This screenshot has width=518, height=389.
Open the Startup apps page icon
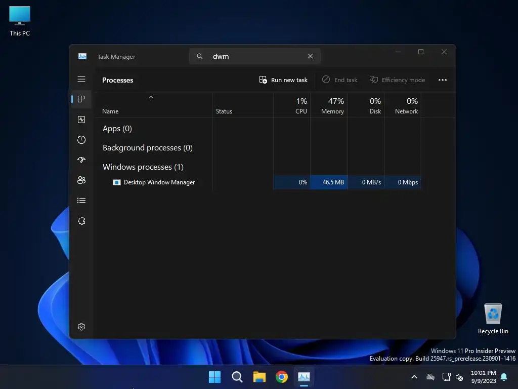81,160
